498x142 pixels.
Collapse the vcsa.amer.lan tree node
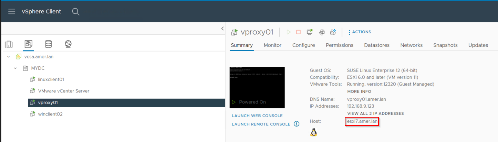(9, 57)
